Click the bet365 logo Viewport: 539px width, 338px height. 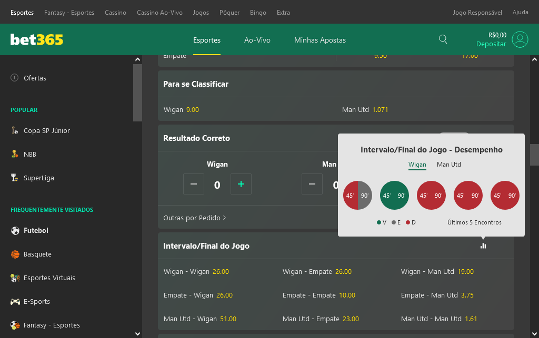[x=37, y=39]
